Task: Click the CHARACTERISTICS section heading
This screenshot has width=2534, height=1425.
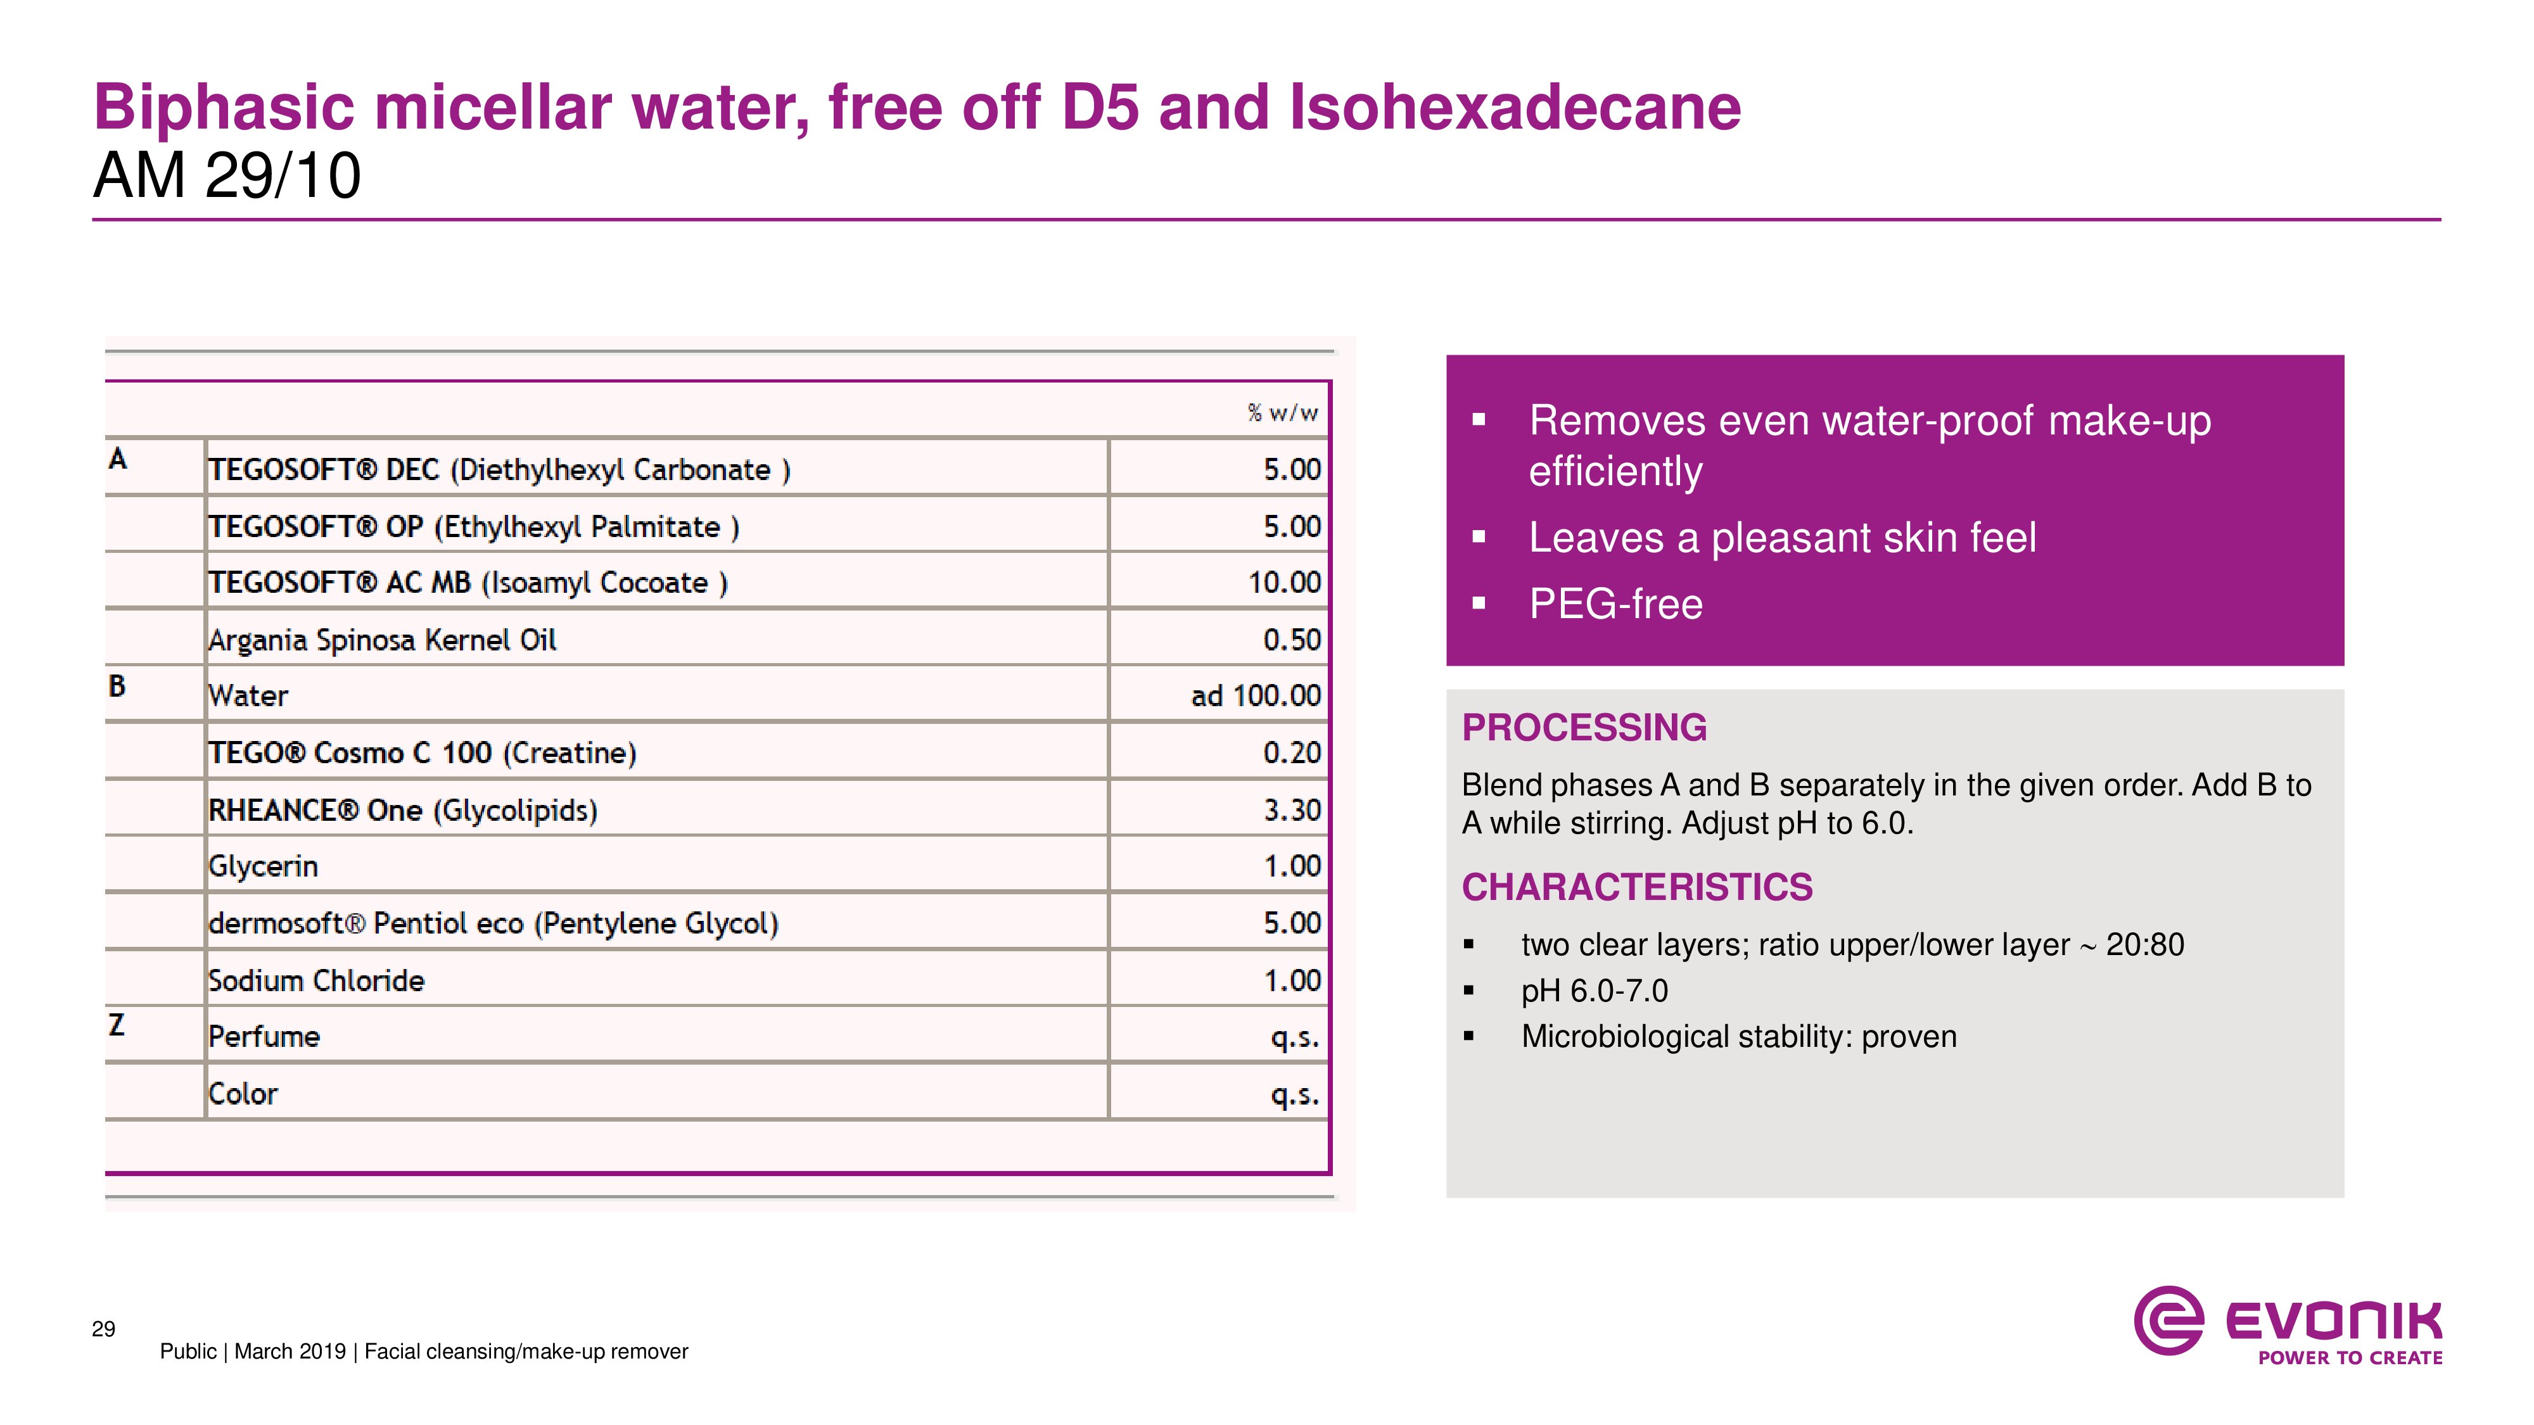Action: tap(1636, 887)
